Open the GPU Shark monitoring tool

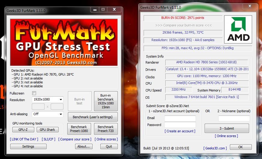point(47,130)
